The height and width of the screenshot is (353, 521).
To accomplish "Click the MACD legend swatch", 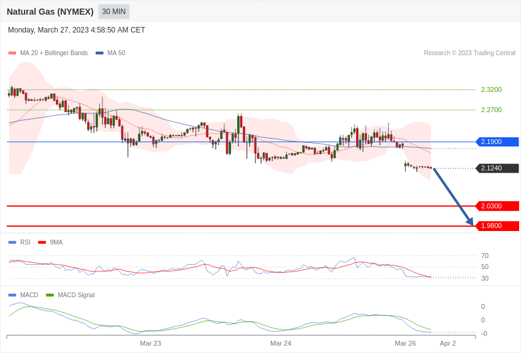I will click(12, 295).
